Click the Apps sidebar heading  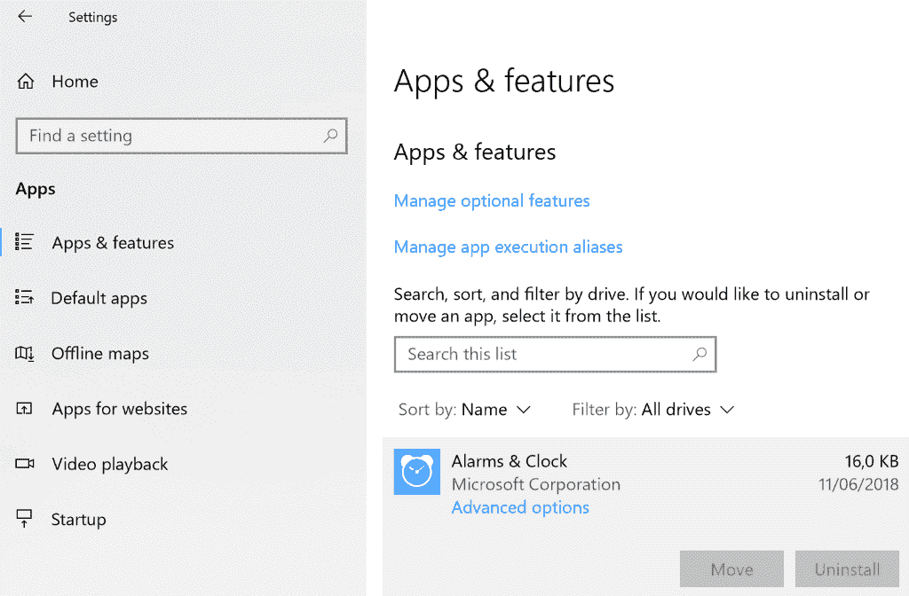pyautogui.click(x=36, y=190)
